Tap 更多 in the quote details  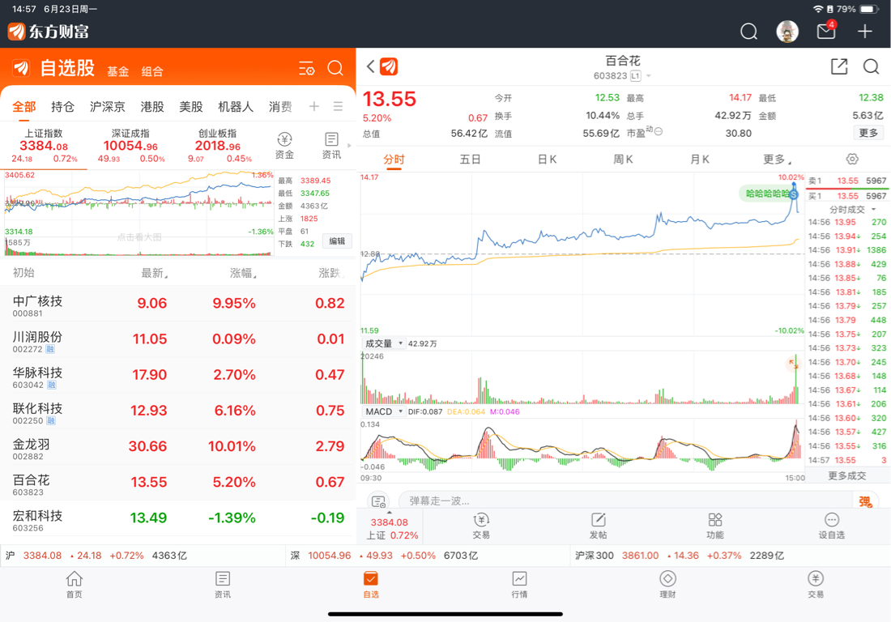pos(868,133)
